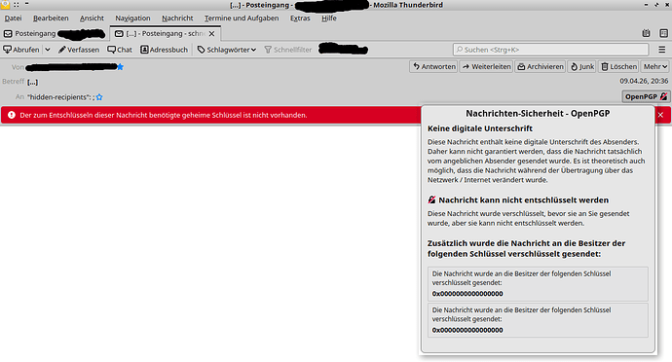The image size is (672, 362).
Task: Open the Nachricht menu
Action: [177, 18]
